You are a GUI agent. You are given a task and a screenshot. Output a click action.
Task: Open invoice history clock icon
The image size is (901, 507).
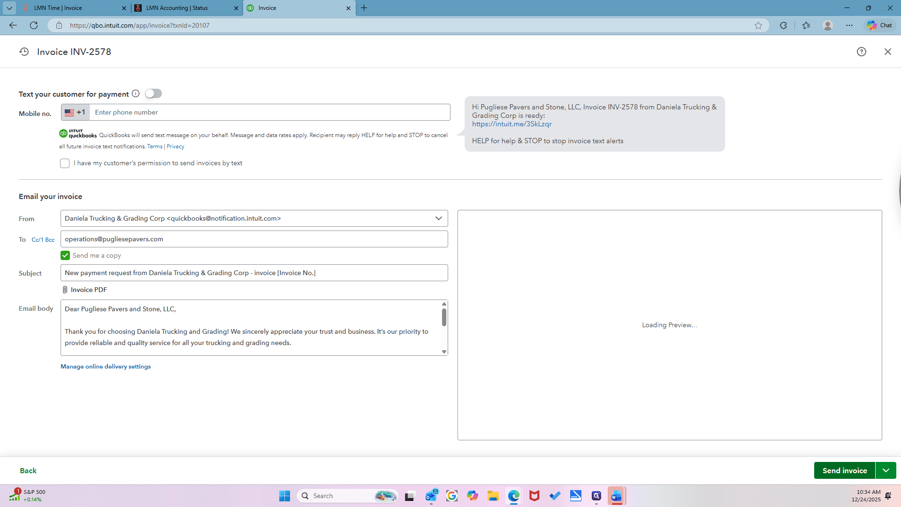pyautogui.click(x=24, y=52)
